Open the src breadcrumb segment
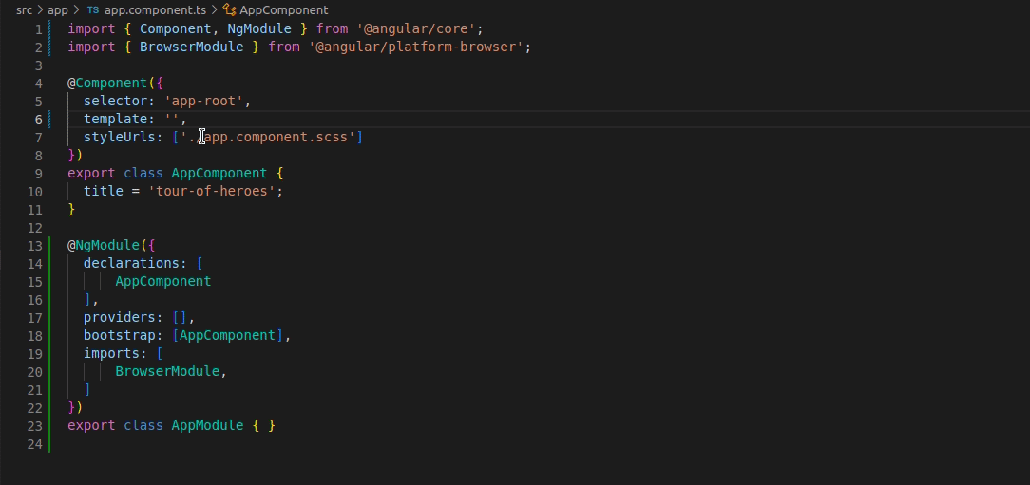The height and width of the screenshot is (485, 1030). (x=25, y=9)
